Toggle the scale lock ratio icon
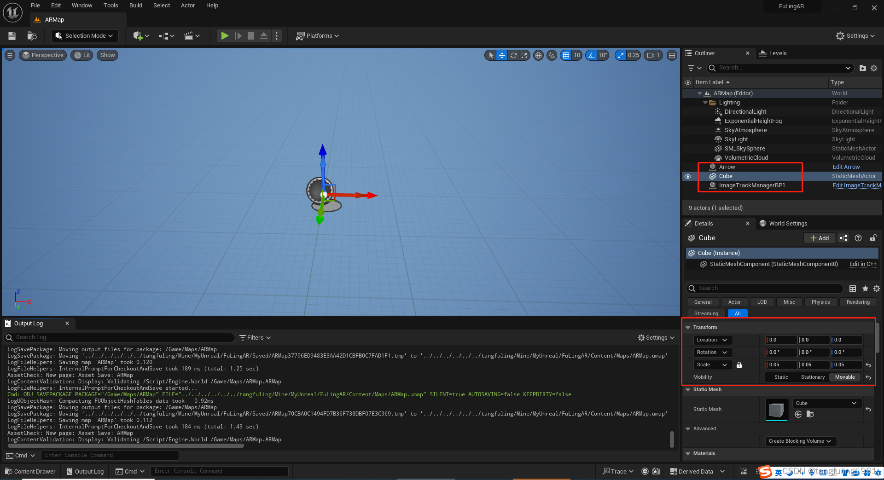 [739, 365]
